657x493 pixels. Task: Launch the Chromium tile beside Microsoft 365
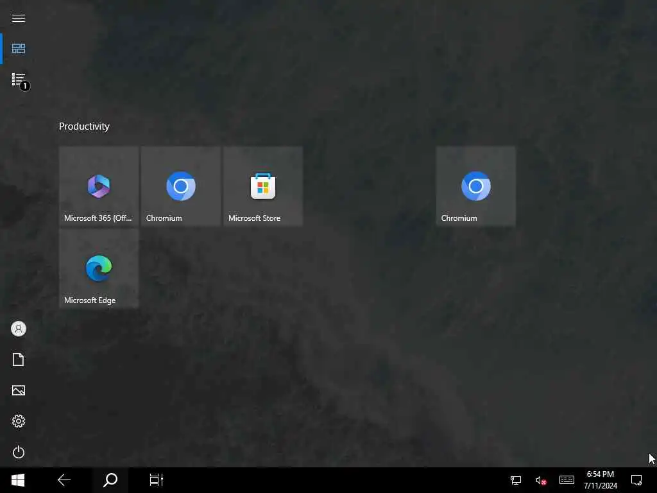pyautogui.click(x=181, y=186)
